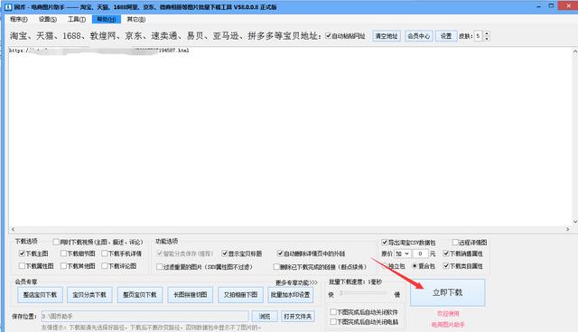
Task: Increase the 皮肤 skin number with up arrow
Action: point(487,33)
